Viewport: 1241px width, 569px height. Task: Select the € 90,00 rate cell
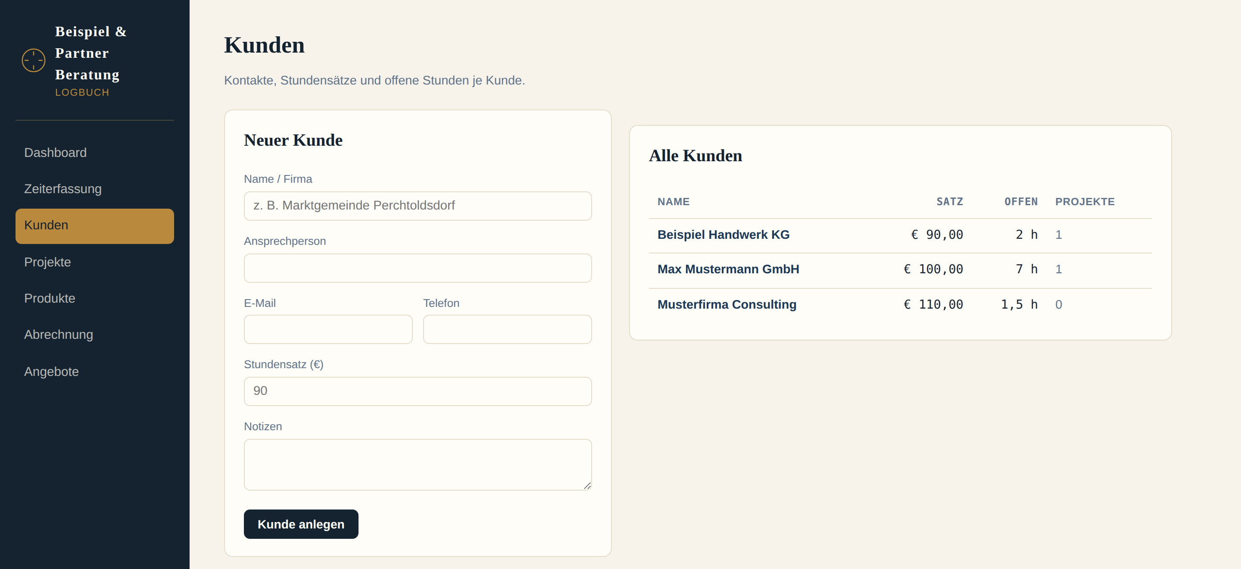pos(936,234)
